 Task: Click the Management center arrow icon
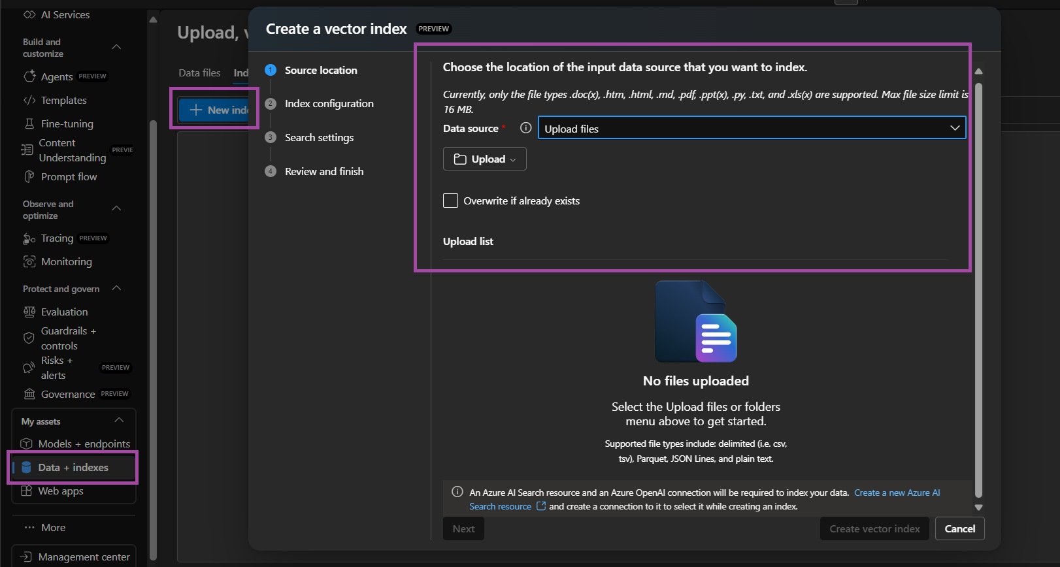tap(26, 557)
